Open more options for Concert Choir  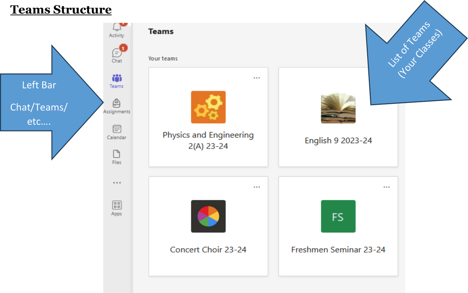tap(257, 187)
